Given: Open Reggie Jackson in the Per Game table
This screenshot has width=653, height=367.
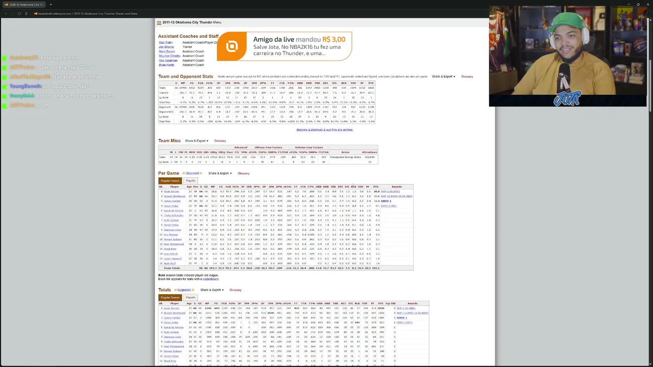Looking at the screenshot, I should coord(172,240).
